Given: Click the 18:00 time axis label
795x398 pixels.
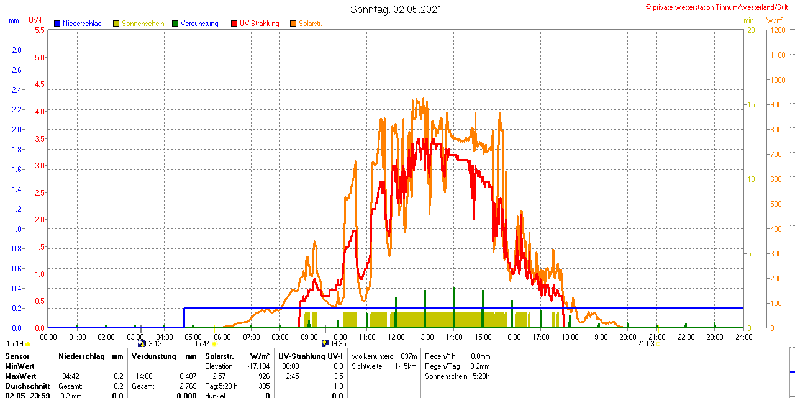Looking at the screenshot, I should click(570, 337).
